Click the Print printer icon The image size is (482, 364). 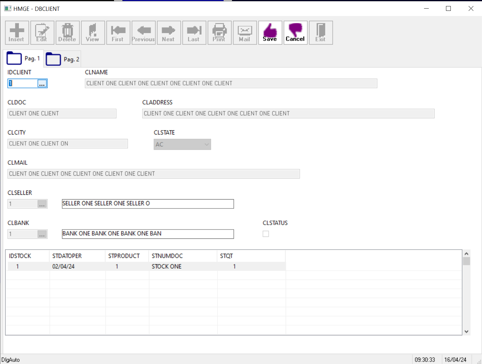(x=219, y=33)
